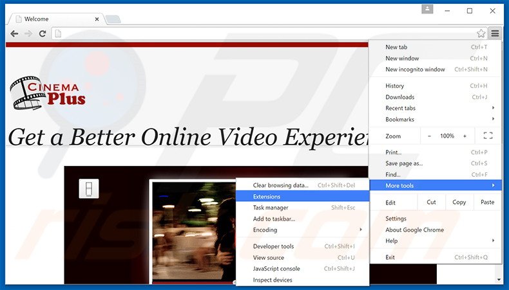The width and height of the screenshot is (509, 290).
Task: Click the Cinema Plus logo
Action: tap(48, 93)
